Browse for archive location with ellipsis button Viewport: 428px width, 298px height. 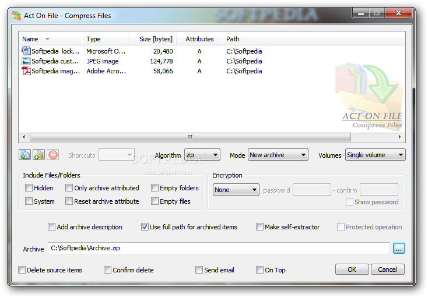pos(399,248)
